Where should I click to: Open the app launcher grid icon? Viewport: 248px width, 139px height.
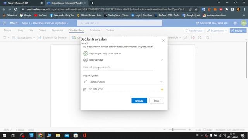4,23
